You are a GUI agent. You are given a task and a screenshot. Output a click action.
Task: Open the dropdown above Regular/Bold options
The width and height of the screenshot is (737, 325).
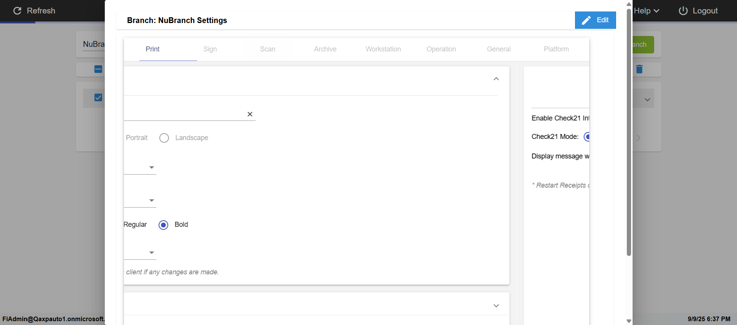tap(152, 201)
